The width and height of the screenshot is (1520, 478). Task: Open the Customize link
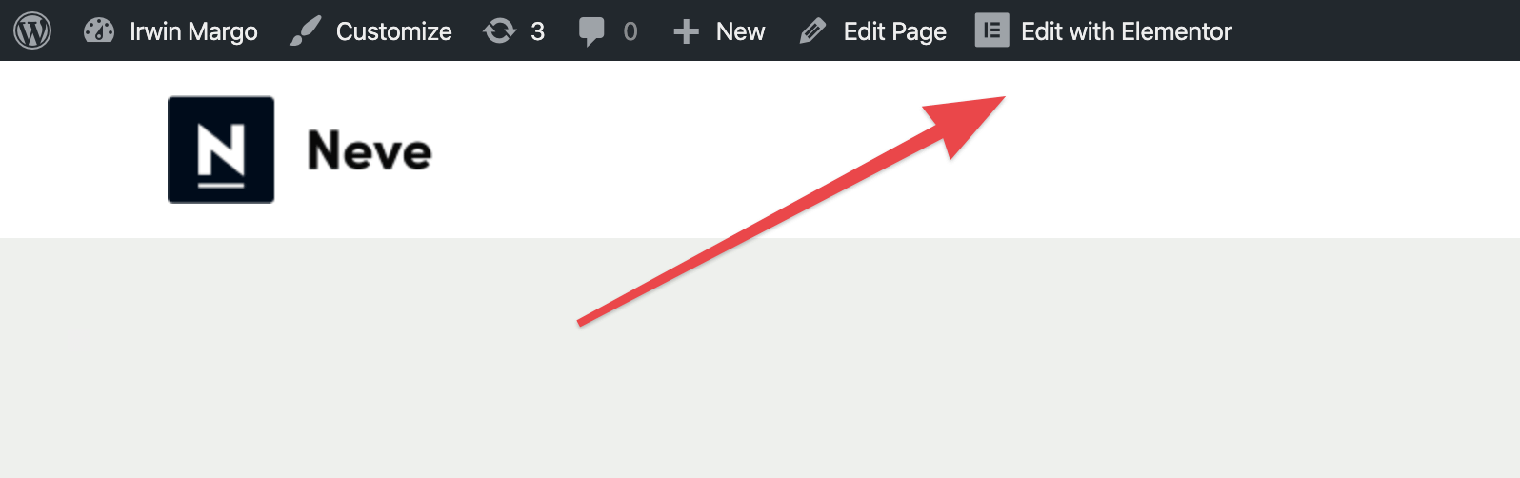point(393,31)
